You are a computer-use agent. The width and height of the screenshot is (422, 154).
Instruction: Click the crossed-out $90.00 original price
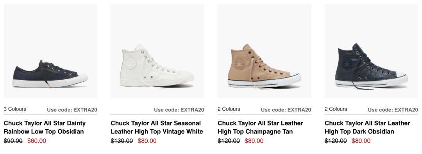click(x=13, y=141)
